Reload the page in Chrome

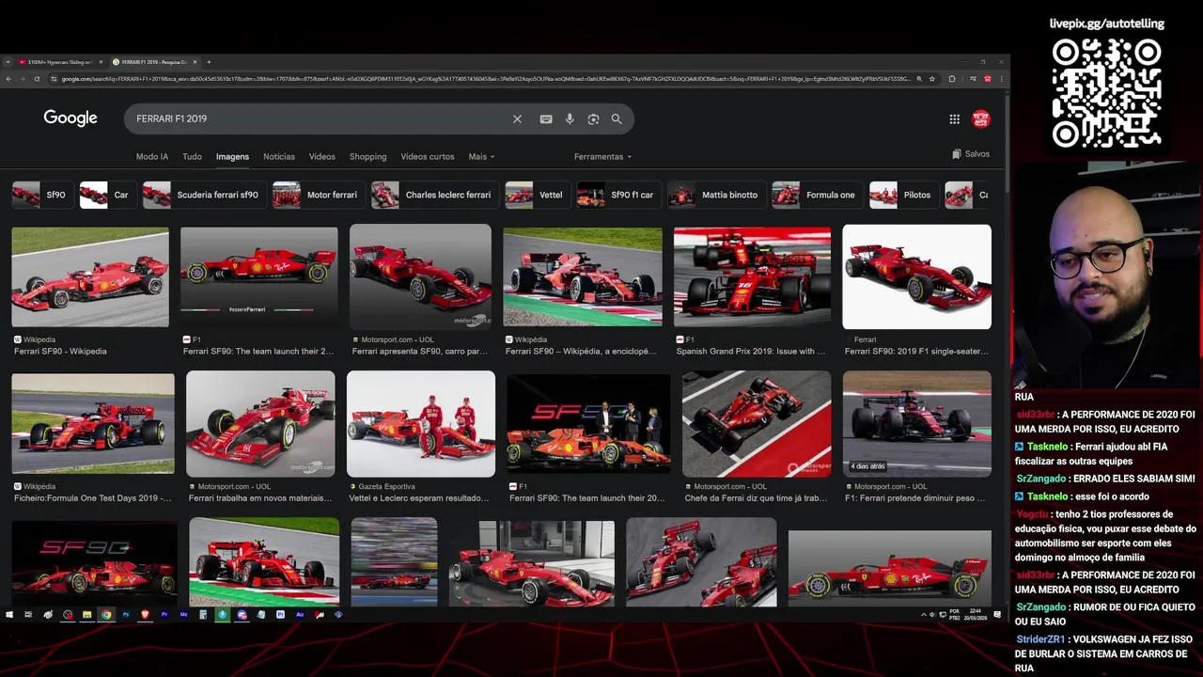point(37,79)
